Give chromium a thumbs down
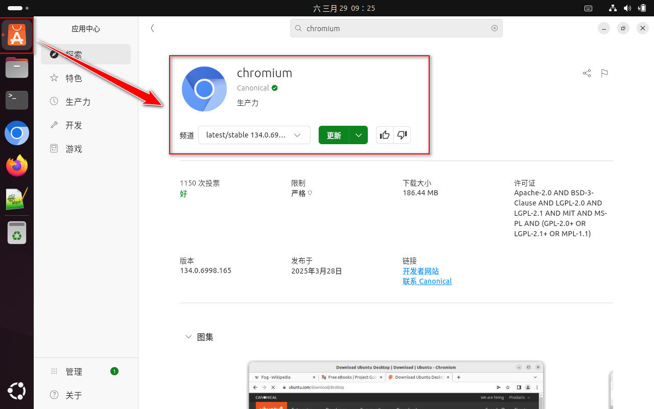 coord(402,135)
